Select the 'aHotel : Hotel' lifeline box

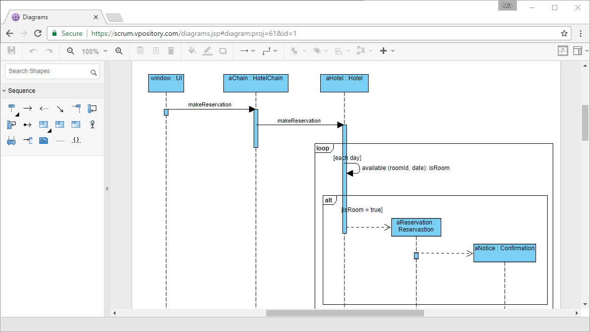tap(344, 83)
